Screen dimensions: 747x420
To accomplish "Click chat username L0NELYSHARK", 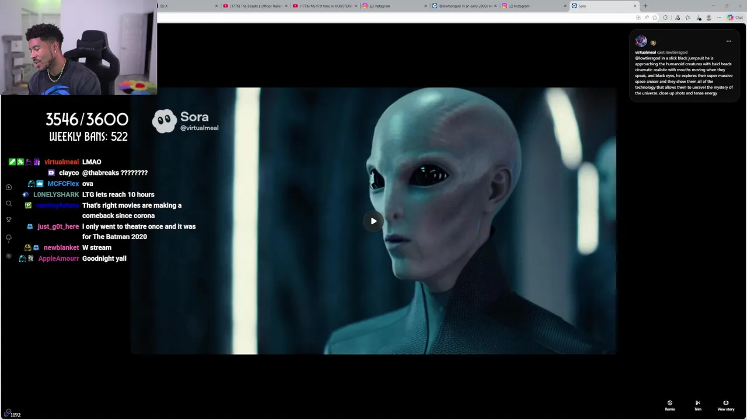I will point(56,194).
